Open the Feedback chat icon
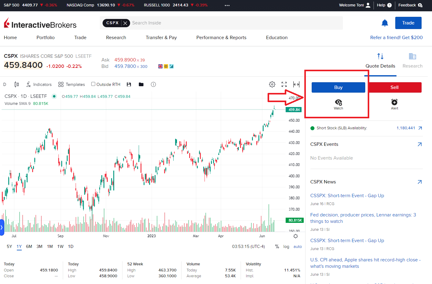Image resolution: width=432 pixels, height=284 pixels. coord(420,5)
